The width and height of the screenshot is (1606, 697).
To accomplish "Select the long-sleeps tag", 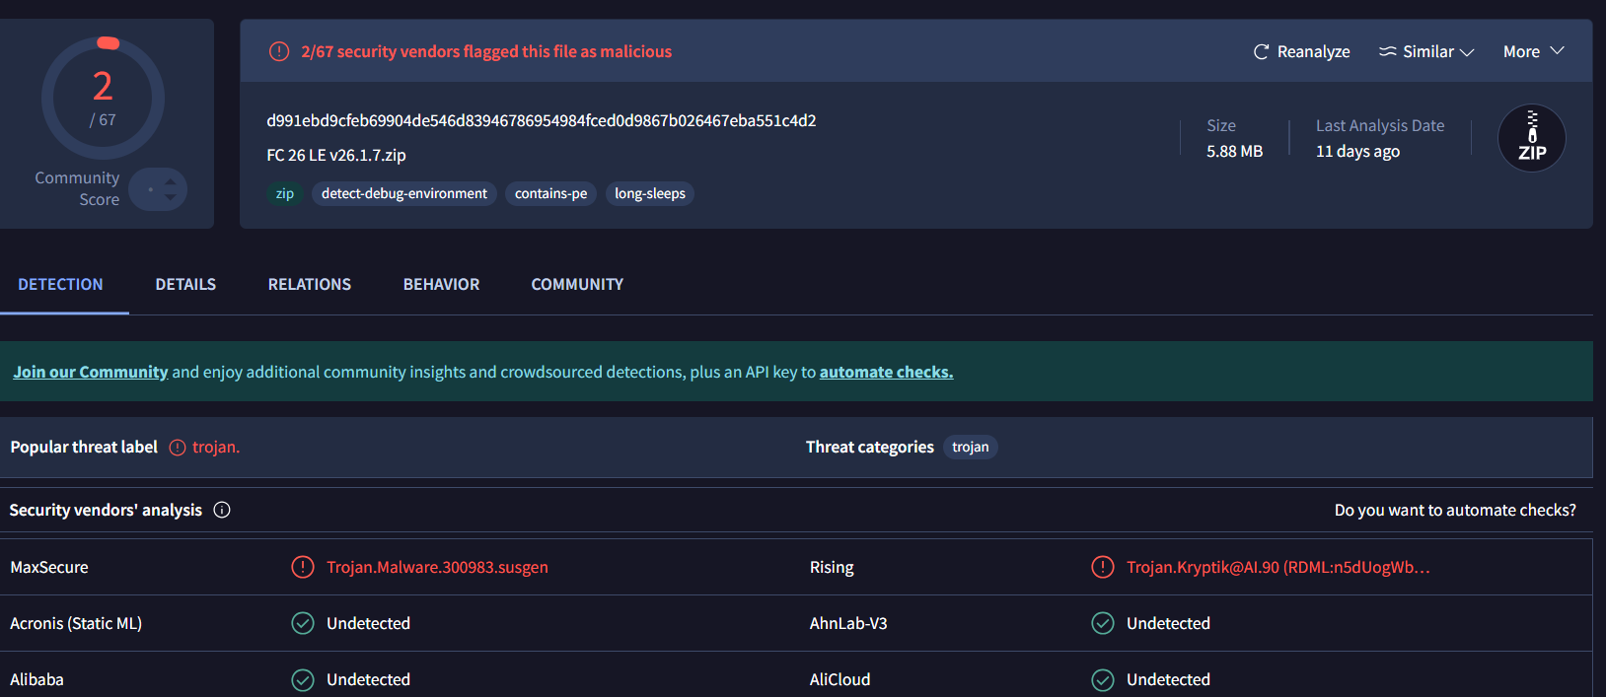I will 650,194.
